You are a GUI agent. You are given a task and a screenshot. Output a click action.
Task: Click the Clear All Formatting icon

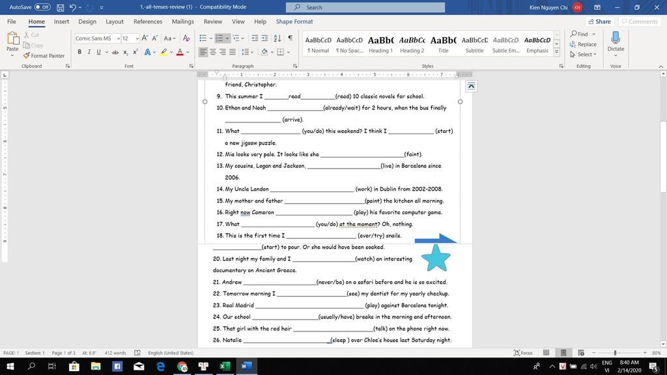coord(186,38)
